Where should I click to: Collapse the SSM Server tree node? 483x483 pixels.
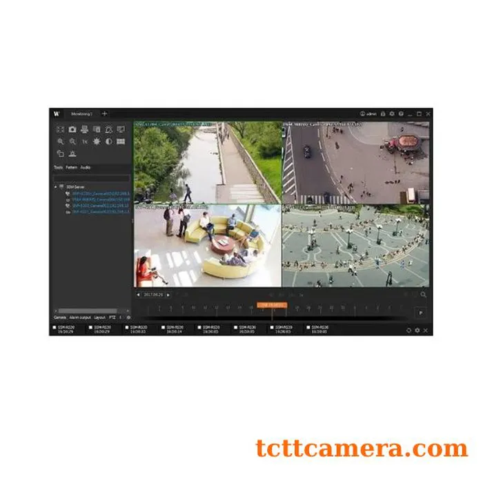coord(55,187)
